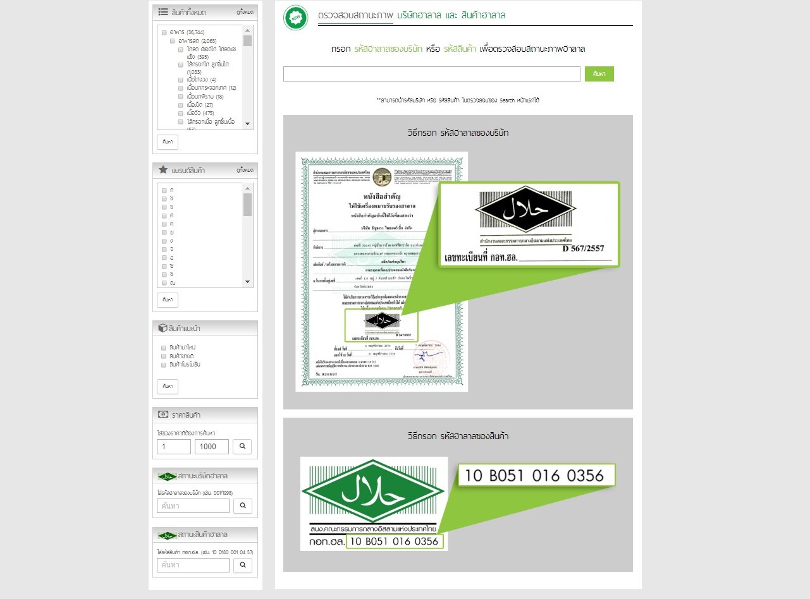Click the category list scroll-up arrow

click(247, 30)
